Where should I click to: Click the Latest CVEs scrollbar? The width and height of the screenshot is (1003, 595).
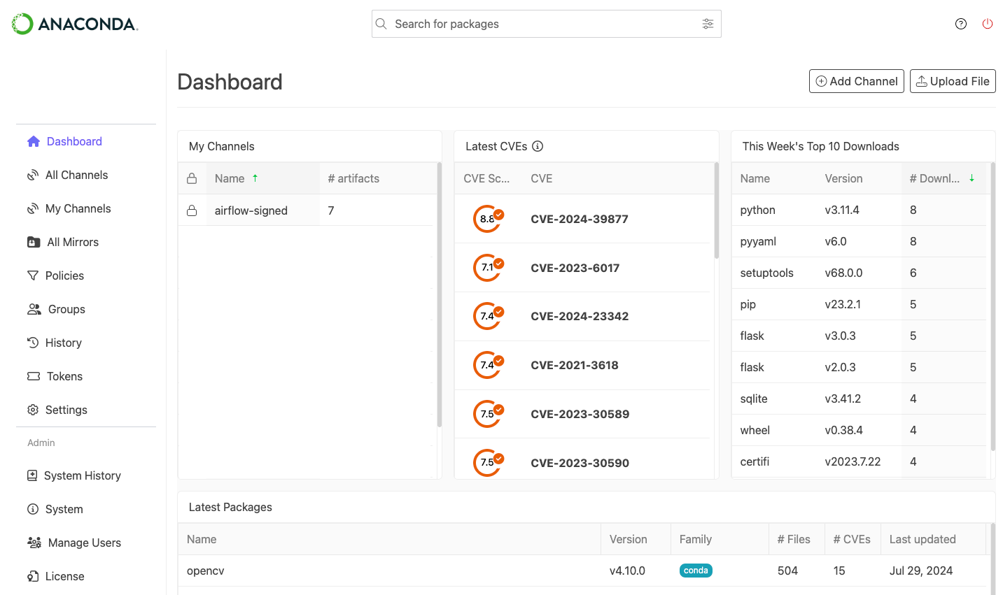click(716, 211)
